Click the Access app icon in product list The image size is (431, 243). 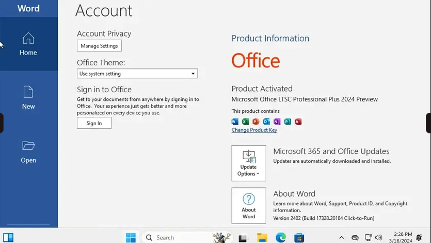298,121
